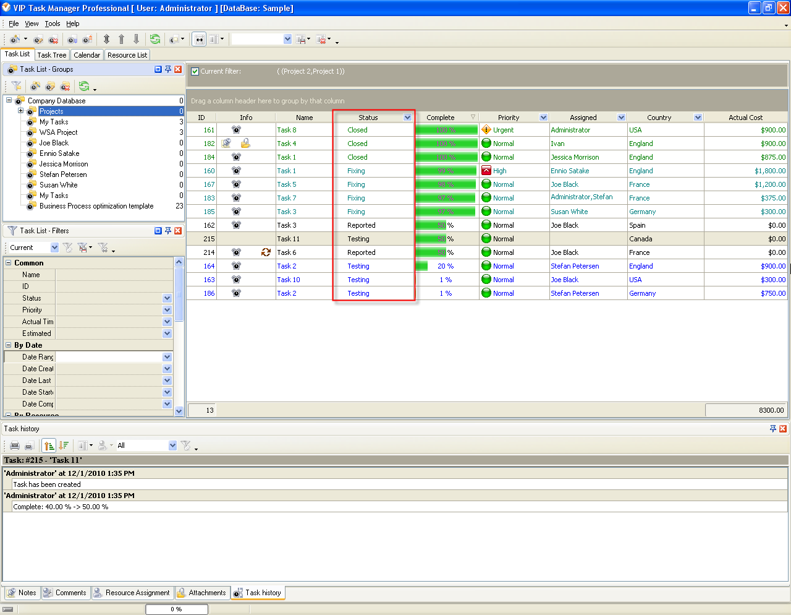Pin the Task List - Groups panel
791x615 pixels.
pyautogui.click(x=167, y=69)
